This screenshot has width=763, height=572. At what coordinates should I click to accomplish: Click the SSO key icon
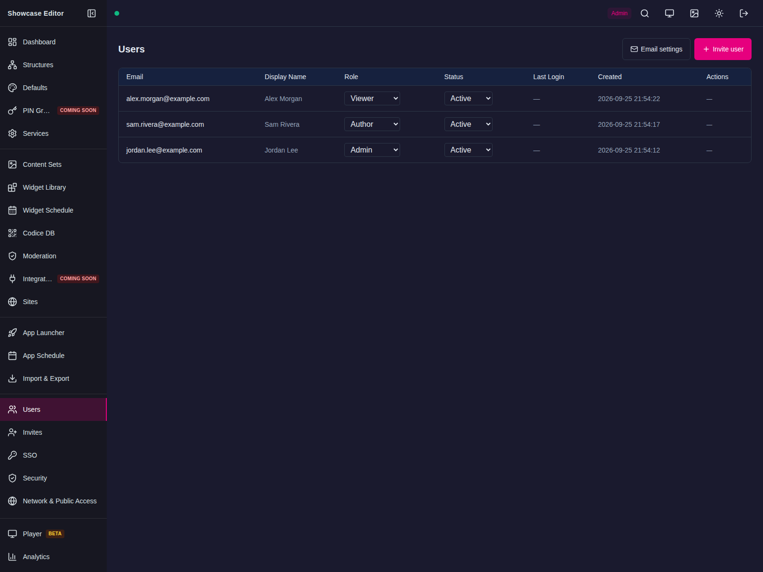(12, 455)
